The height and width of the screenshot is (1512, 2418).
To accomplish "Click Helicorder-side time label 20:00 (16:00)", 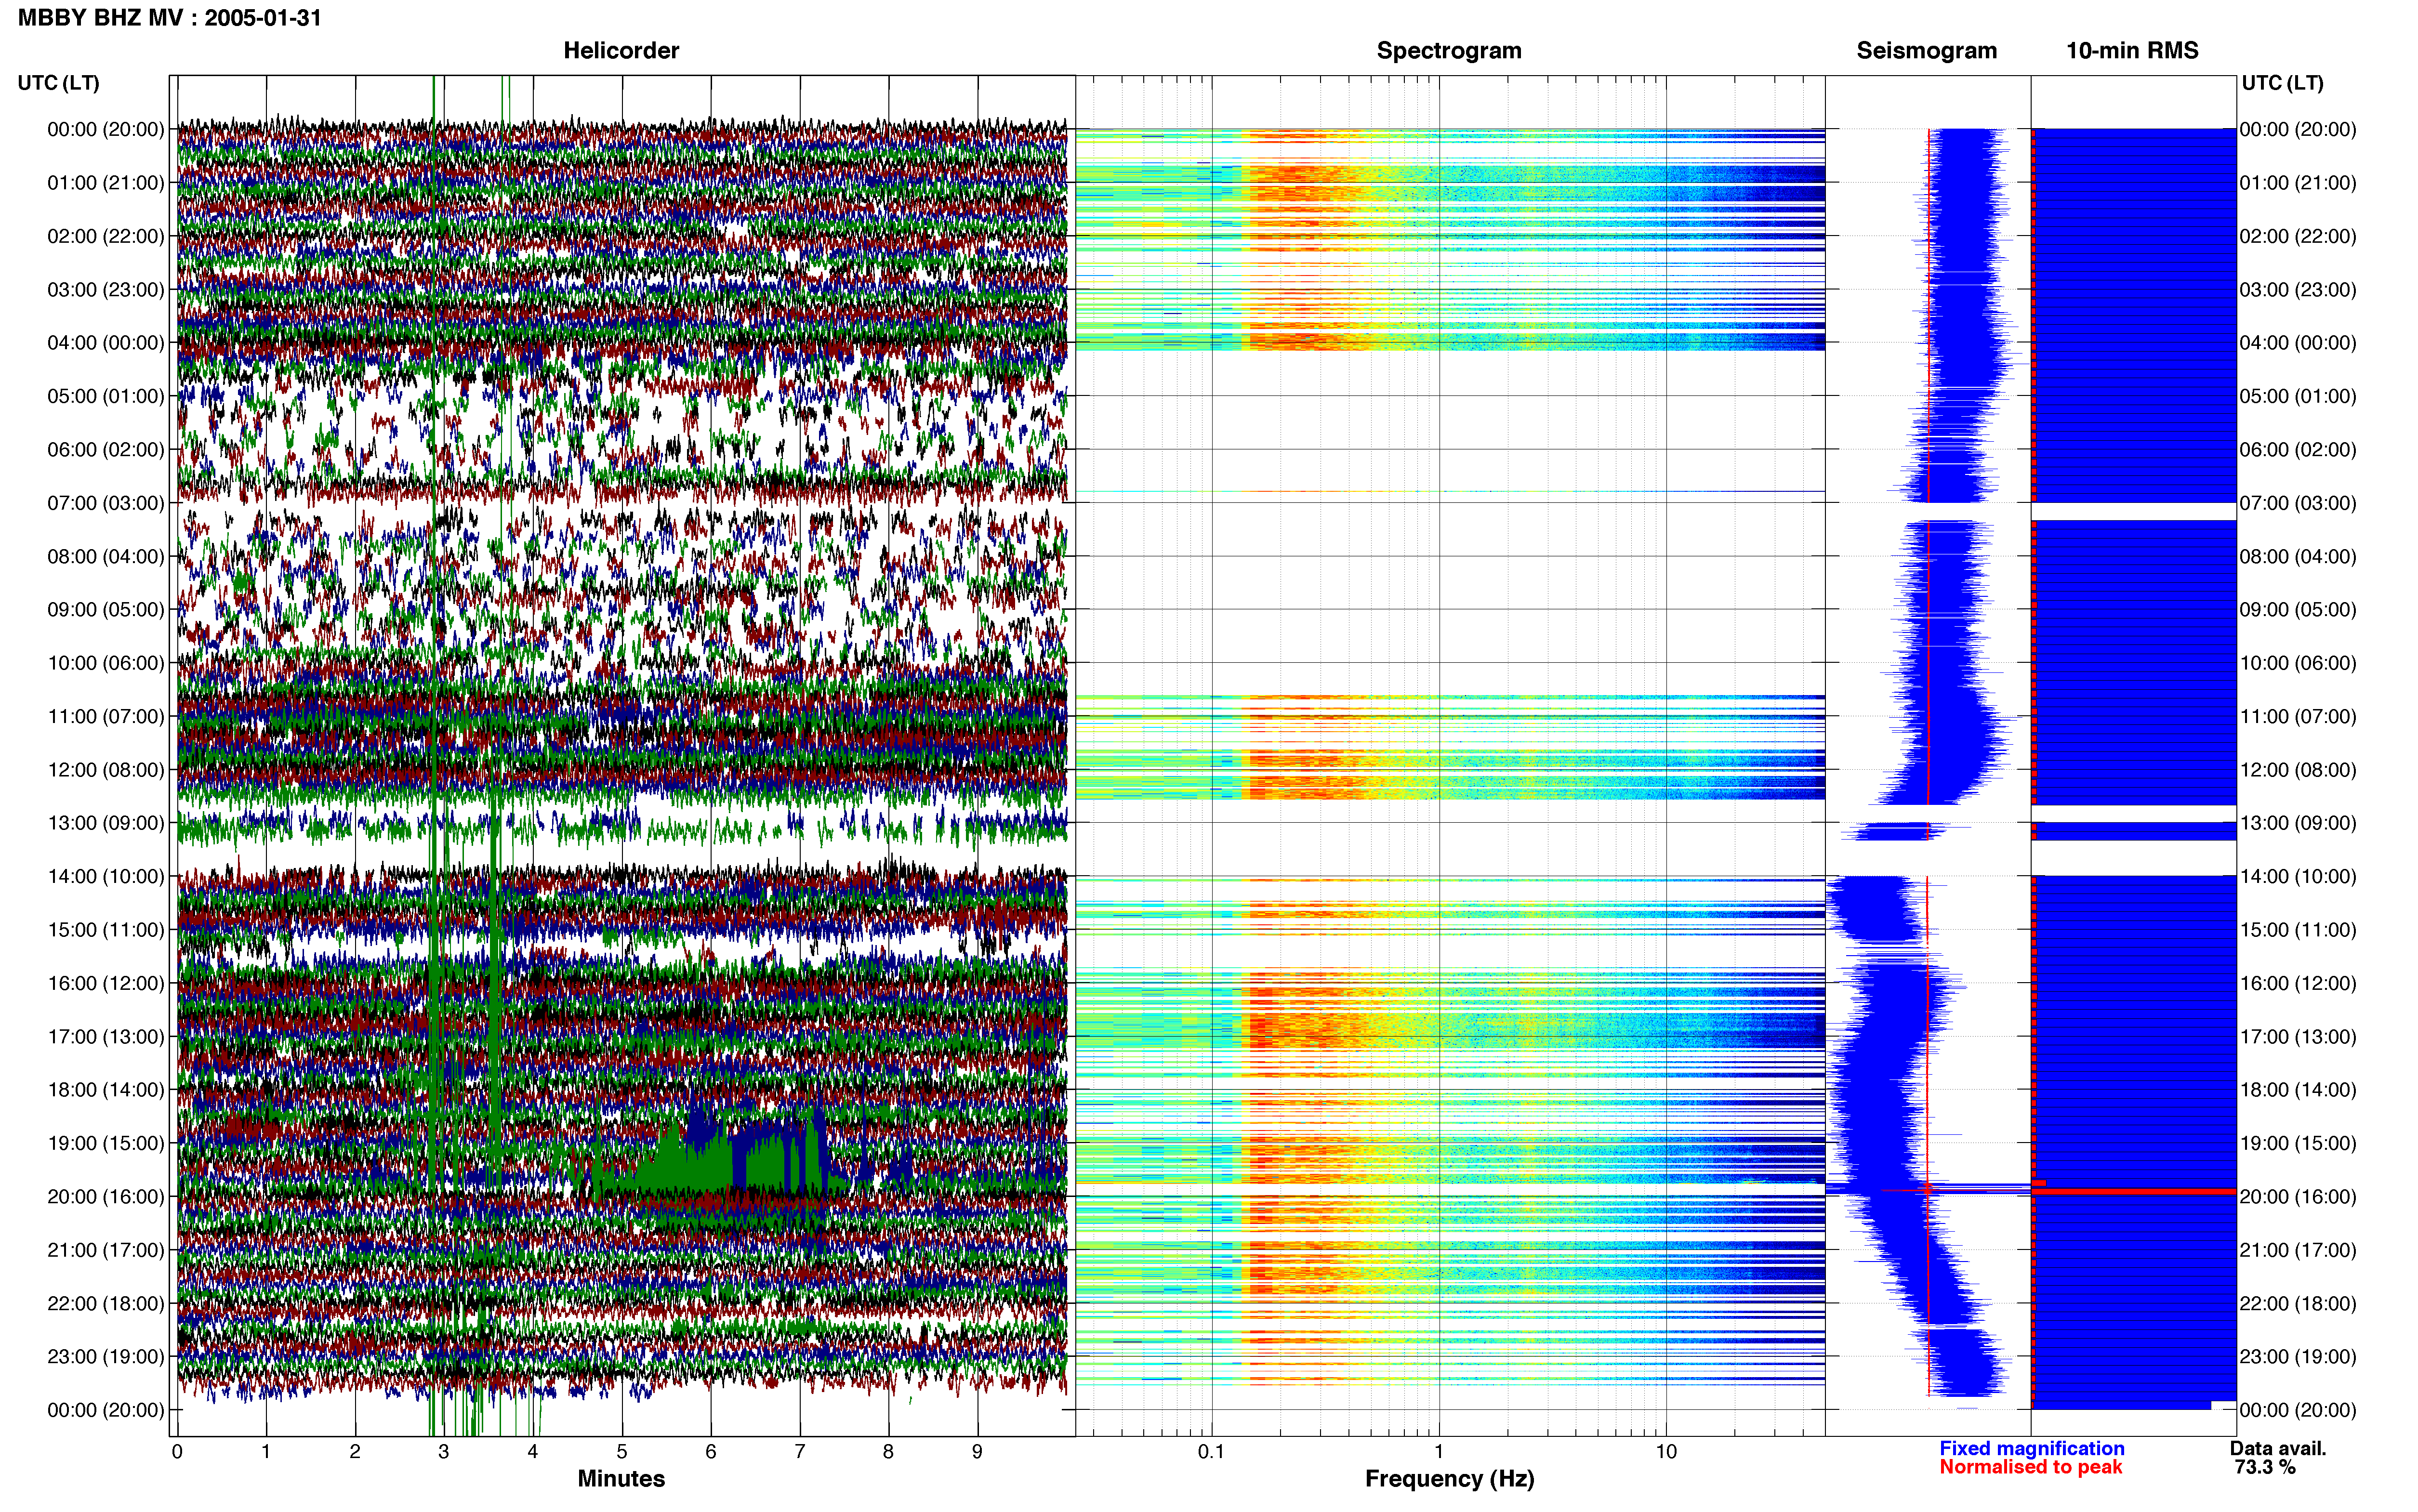I will [106, 1197].
